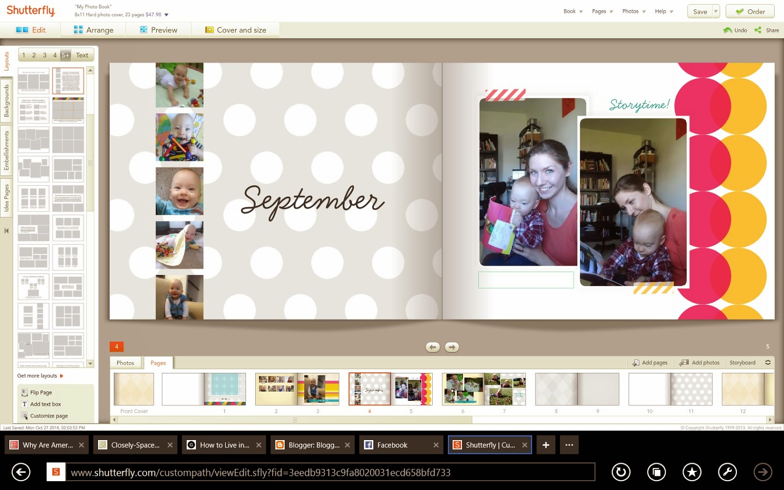
Task: Add page to favorites with the star icon
Action: pos(692,472)
